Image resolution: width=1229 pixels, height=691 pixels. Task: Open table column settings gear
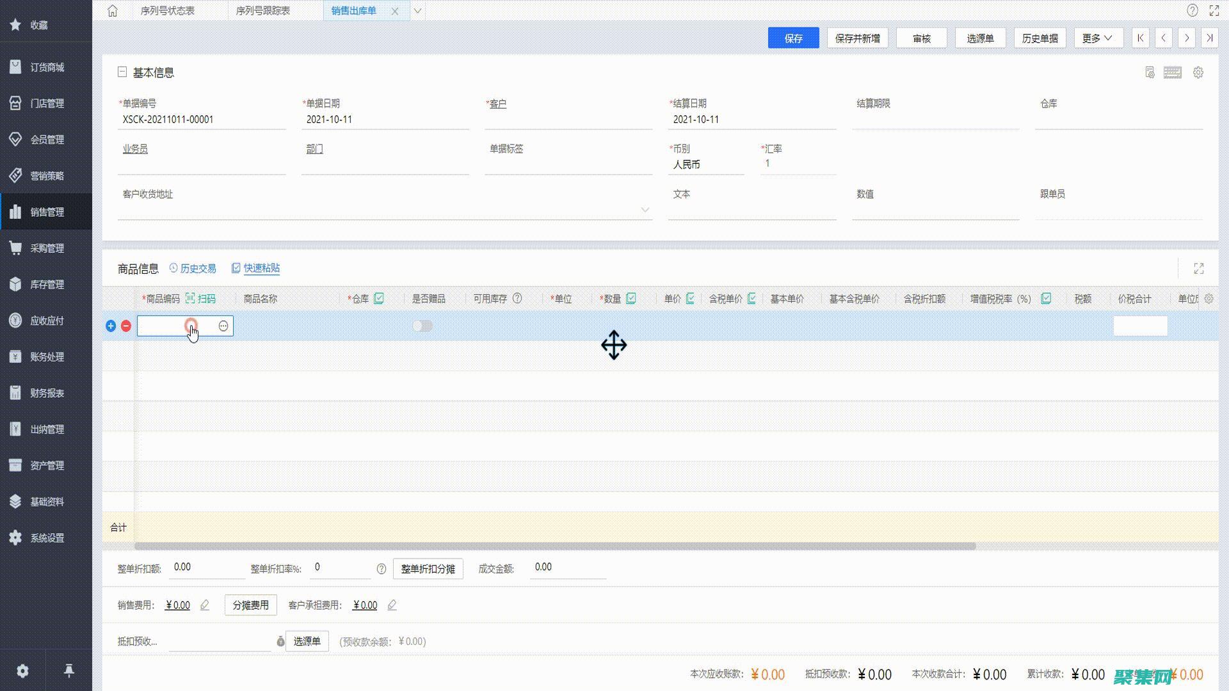(1209, 299)
